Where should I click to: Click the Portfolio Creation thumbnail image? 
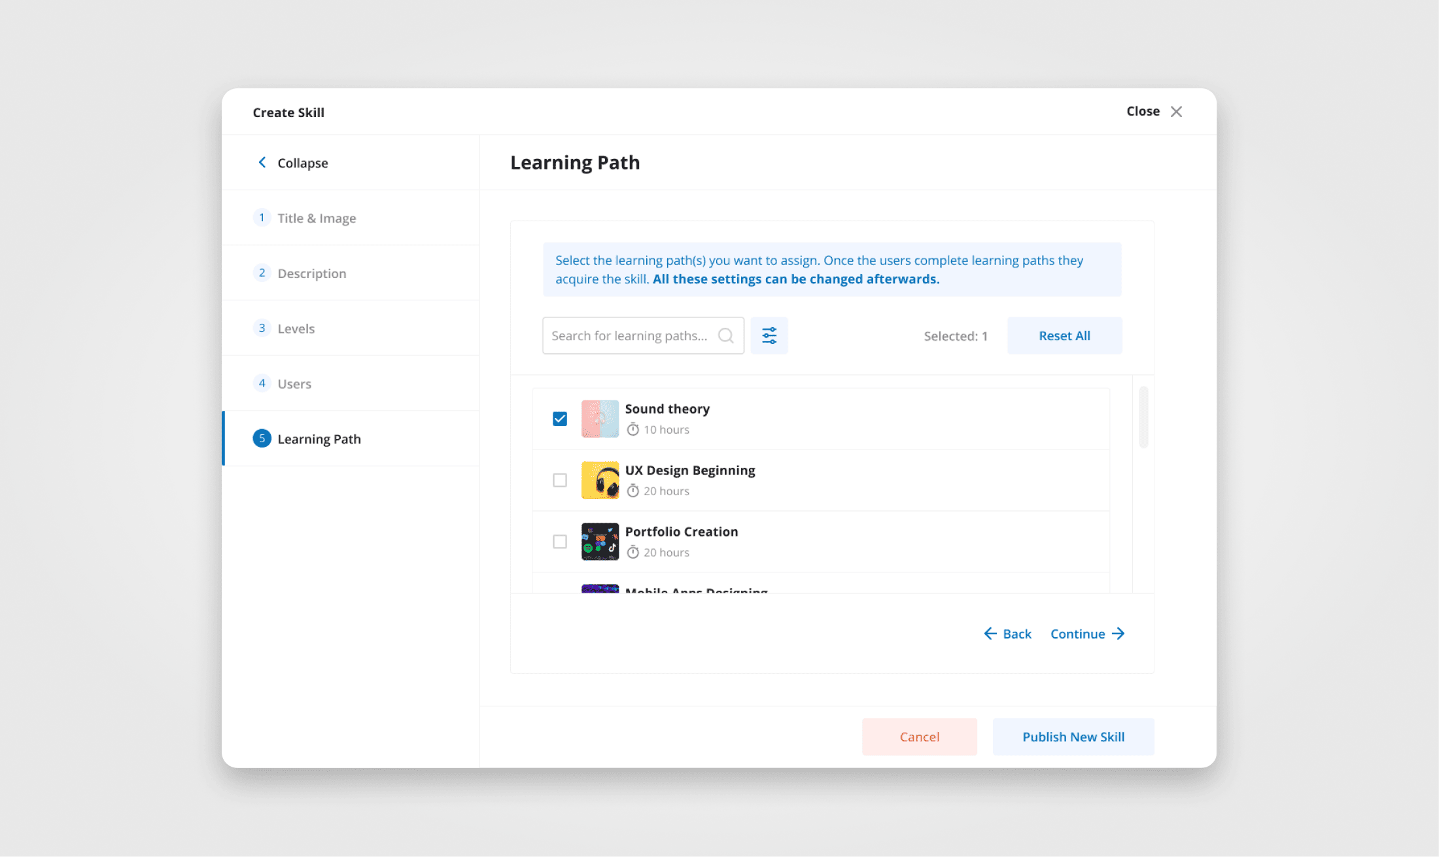[x=600, y=542]
